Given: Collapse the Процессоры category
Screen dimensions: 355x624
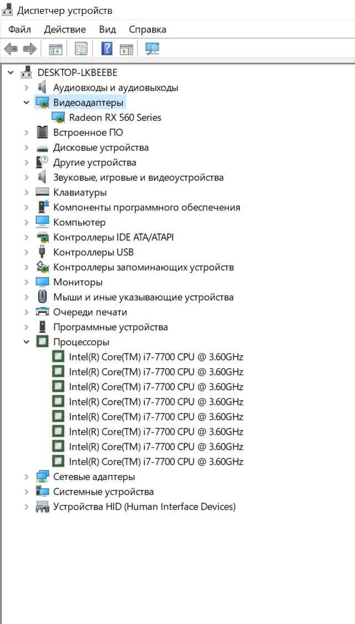Looking at the screenshot, I should pyautogui.click(x=26, y=342).
